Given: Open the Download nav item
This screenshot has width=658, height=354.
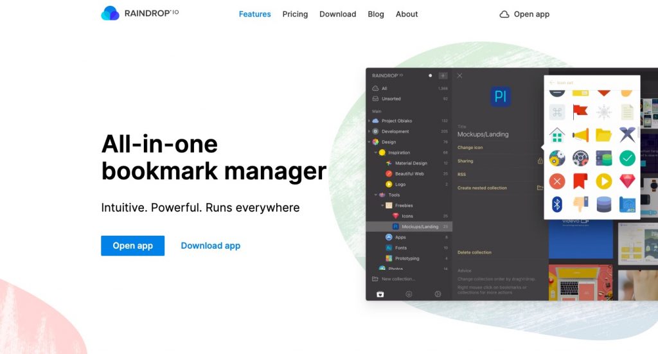Looking at the screenshot, I should [338, 14].
